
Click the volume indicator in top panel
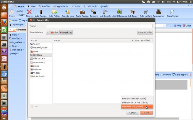pyautogui.click(x=163, y=2)
